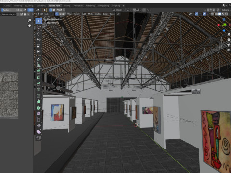
Task: Select the Inset Faces tool
Action: (38, 78)
